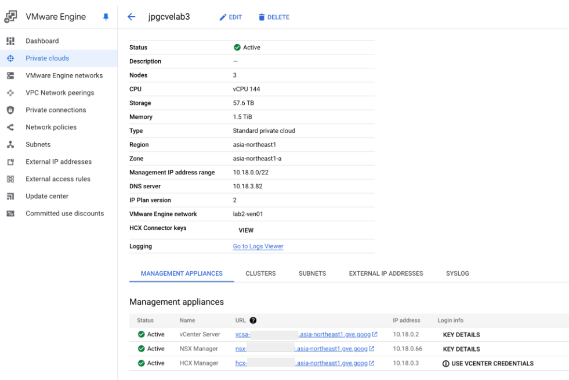Click the NSX Manager row green status icon
569x380 pixels.
point(141,349)
